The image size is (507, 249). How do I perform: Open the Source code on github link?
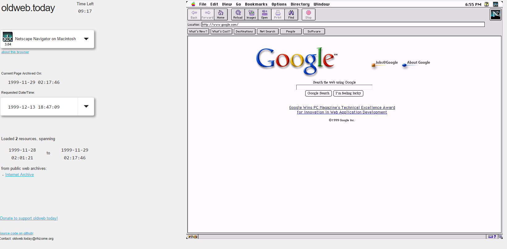click(16, 233)
